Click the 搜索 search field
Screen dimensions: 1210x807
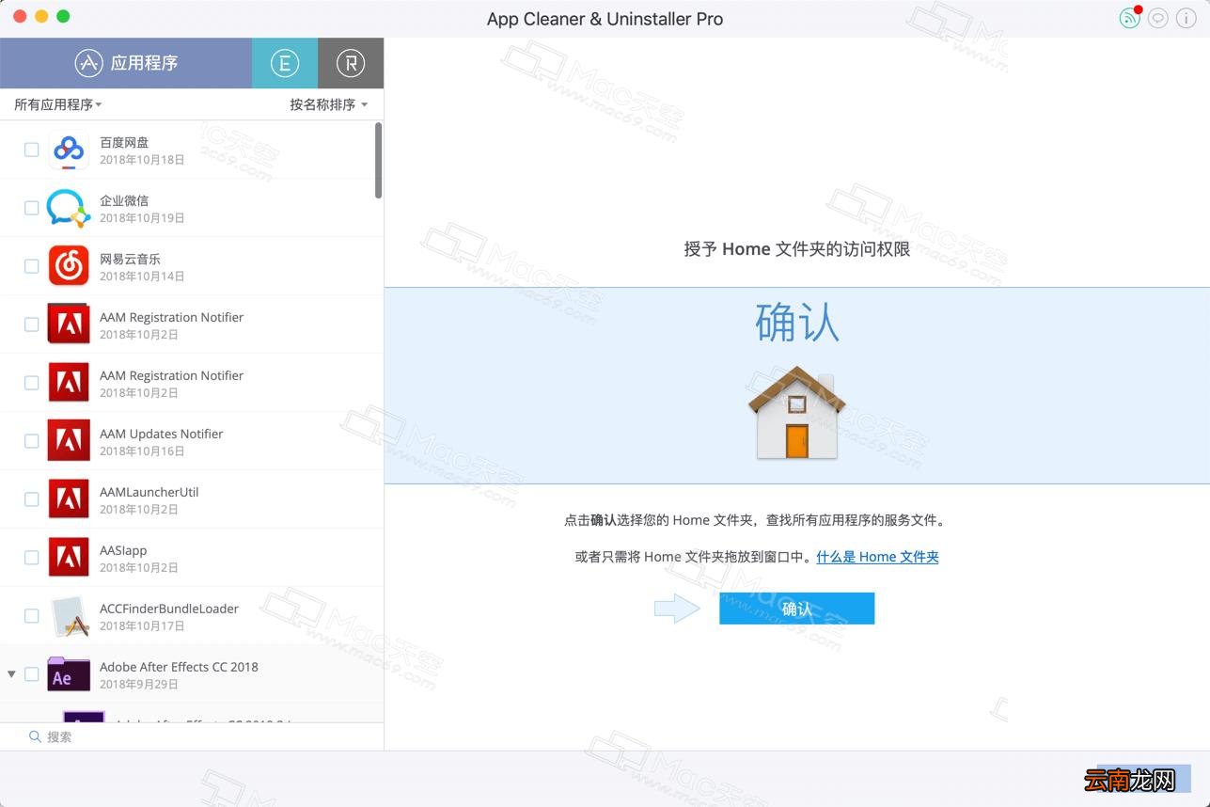pyautogui.click(x=192, y=736)
